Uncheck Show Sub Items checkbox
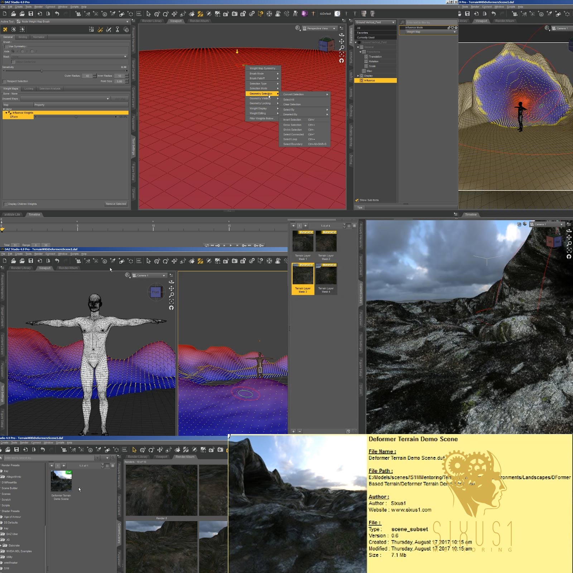Viewport: 573px width, 573px height. point(357,200)
